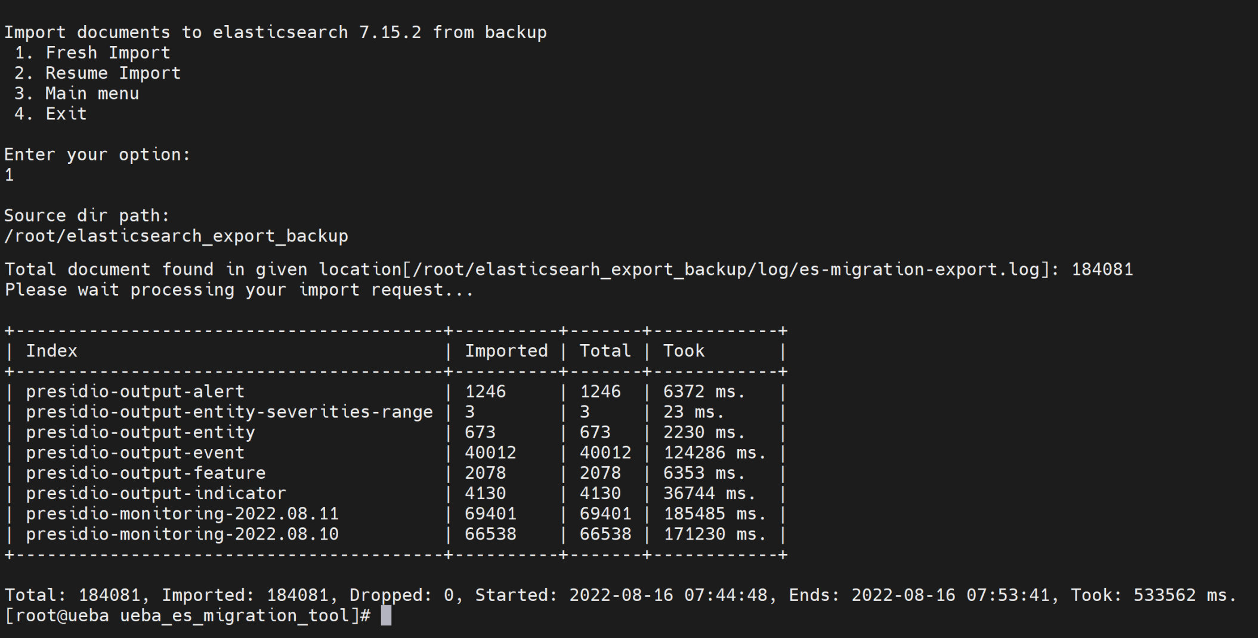Click the source path /root/elasticsearch_export_backup

click(x=176, y=236)
